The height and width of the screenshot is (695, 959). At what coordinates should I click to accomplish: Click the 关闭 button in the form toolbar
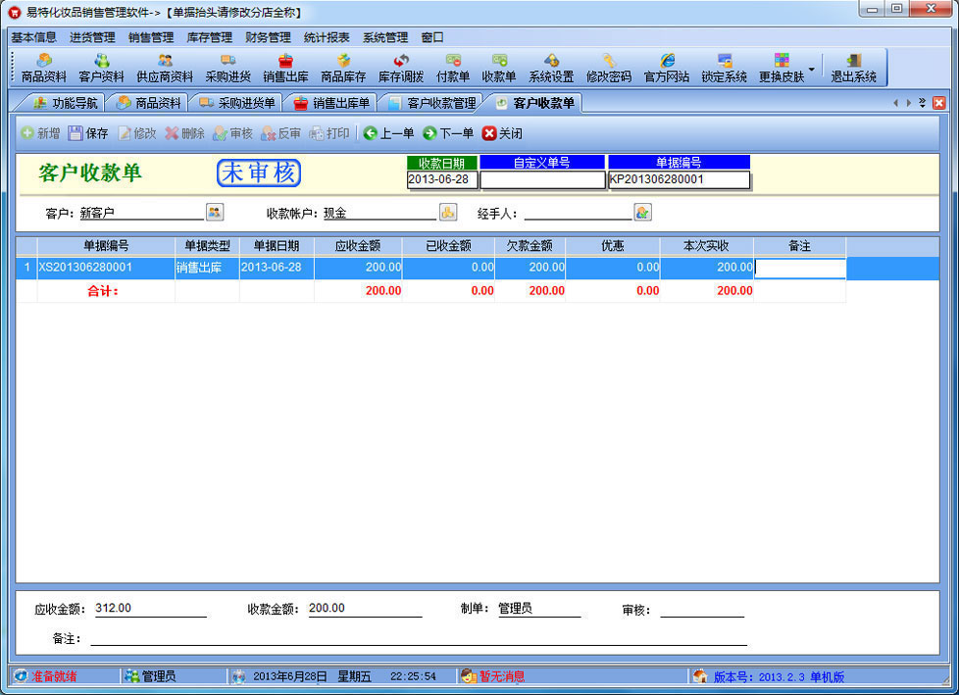tap(502, 133)
